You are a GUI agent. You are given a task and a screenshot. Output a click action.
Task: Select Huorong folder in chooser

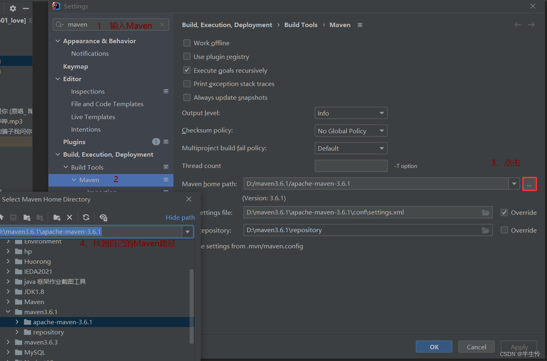click(x=38, y=262)
